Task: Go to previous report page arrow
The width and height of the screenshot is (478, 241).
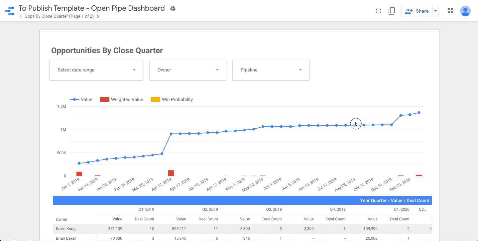Action: pyautogui.click(x=21, y=16)
